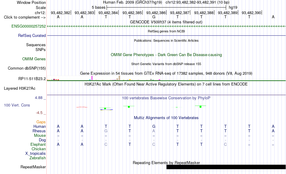Select the Dog alignment row label
This screenshot has height=174, width=286.
click(x=42, y=140)
